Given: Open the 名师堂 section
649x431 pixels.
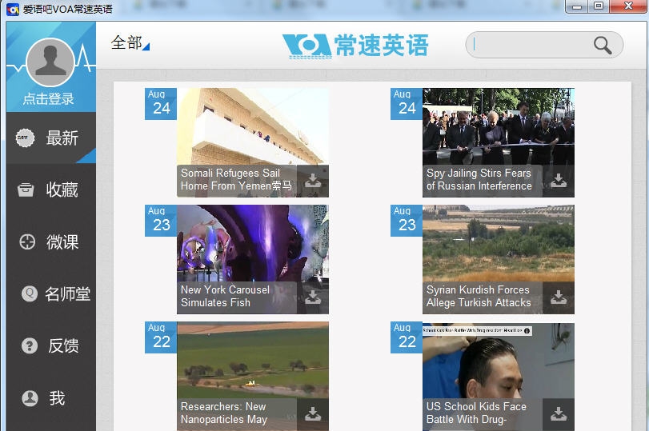Looking at the screenshot, I should click(51, 294).
